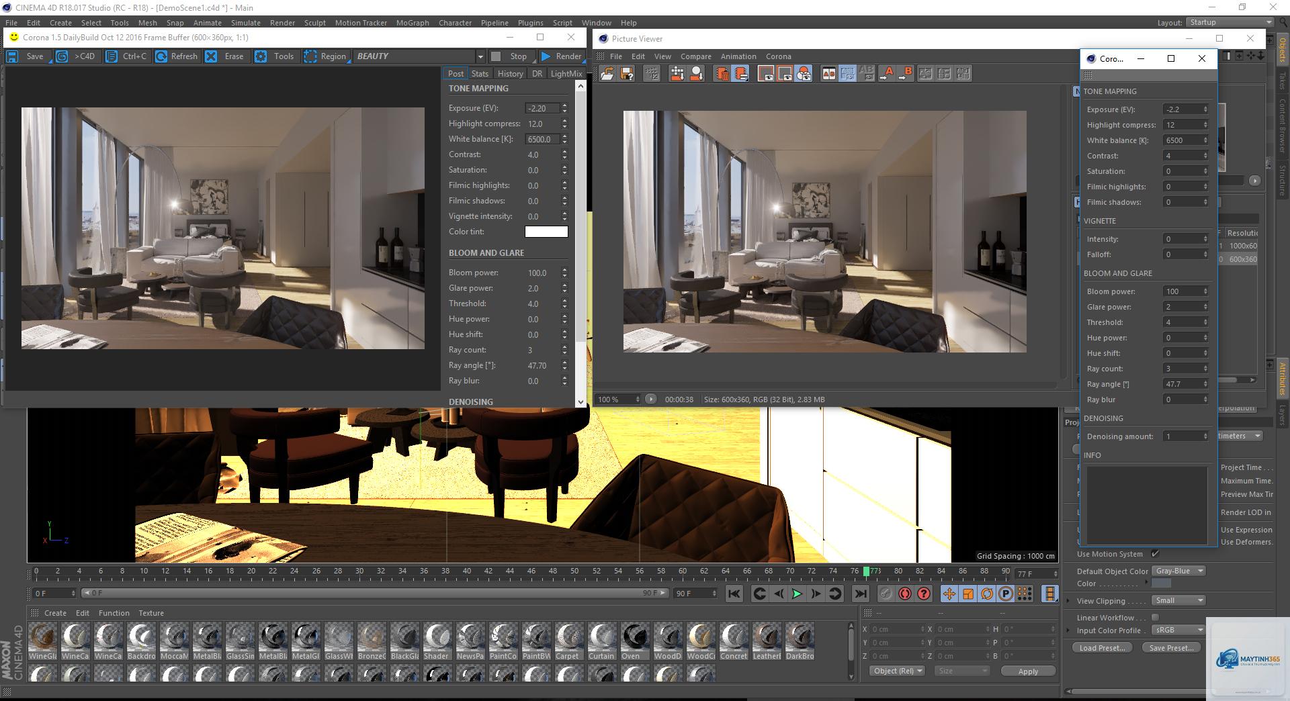Click the Bloom power stepper in Frame Buffer
This screenshot has width=1290, height=701.
click(564, 273)
